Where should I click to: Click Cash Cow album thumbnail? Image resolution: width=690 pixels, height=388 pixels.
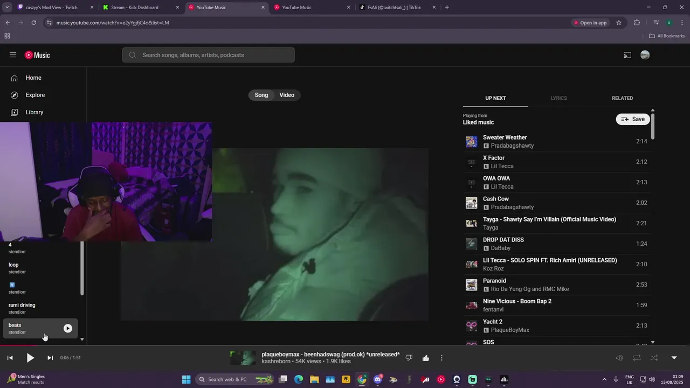tap(472, 203)
